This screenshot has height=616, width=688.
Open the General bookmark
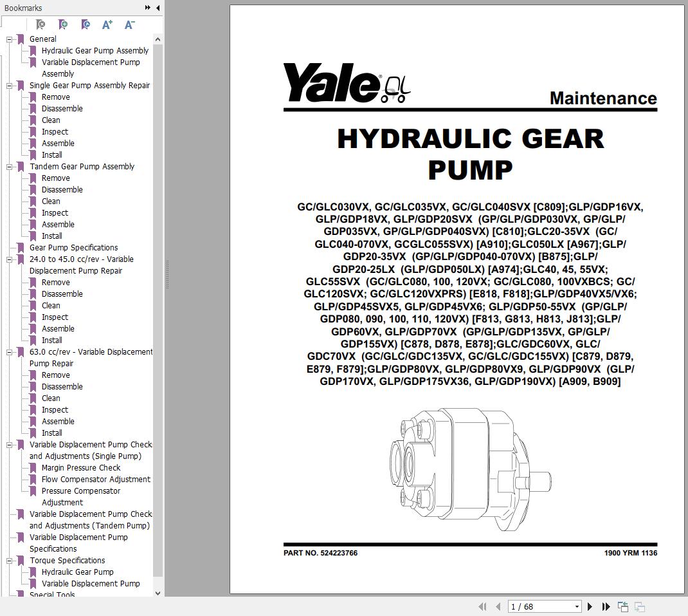pos(42,39)
